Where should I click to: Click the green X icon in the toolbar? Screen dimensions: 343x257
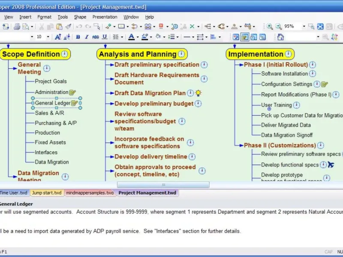[x=192, y=27]
